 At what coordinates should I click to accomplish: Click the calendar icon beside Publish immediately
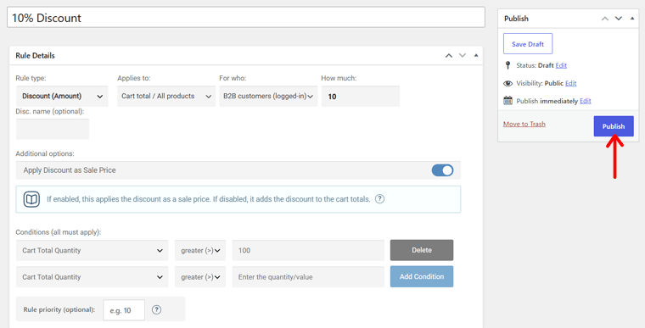click(508, 101)
